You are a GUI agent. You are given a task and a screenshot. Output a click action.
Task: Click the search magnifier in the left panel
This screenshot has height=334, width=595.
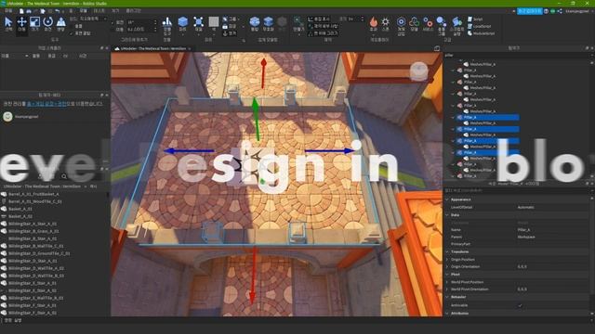64,176
